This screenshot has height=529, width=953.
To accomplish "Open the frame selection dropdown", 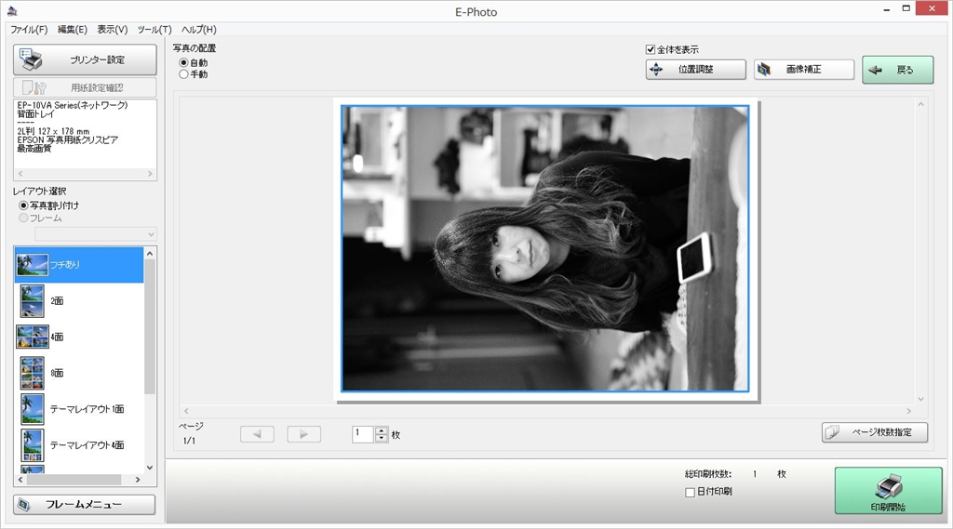I will tap(96, 234).
